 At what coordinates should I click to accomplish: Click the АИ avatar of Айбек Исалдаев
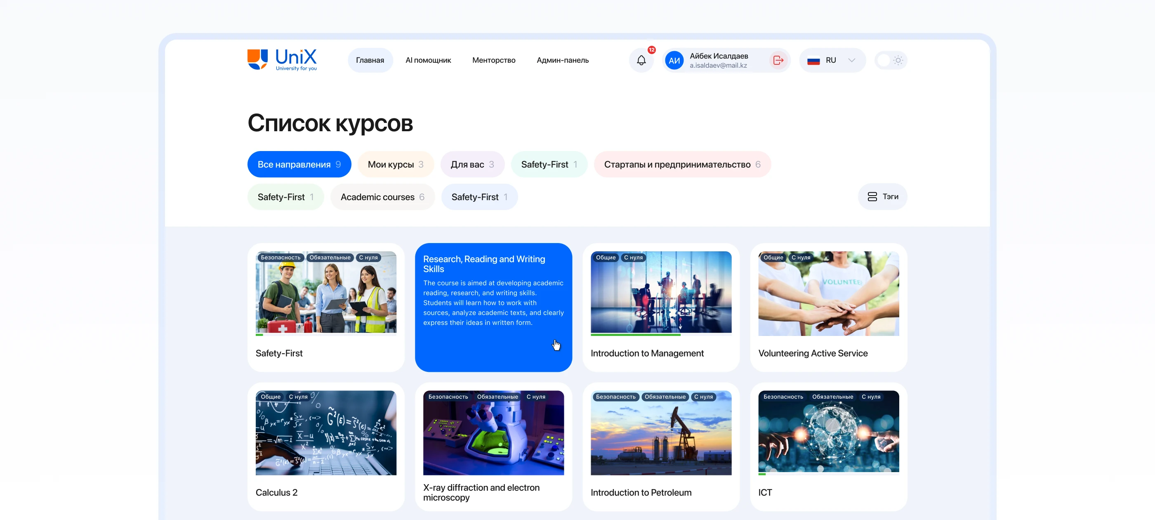(674, 60)
